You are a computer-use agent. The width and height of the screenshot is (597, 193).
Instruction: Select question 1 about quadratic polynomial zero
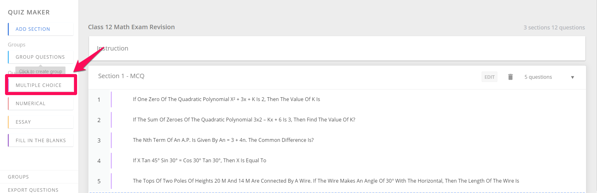click(337, 99)
